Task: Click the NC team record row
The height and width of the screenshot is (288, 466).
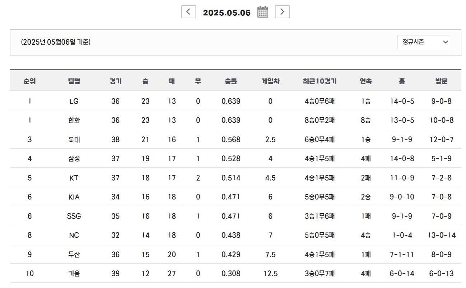Action: point(233,235)
